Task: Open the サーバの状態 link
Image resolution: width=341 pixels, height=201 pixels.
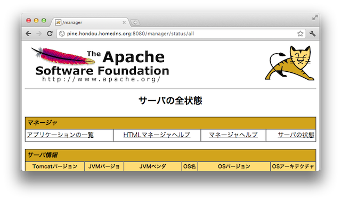Action: point(296,135)
